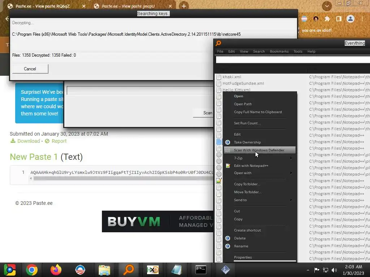Viewport: 370px width, 277px height.
Task: Open the Chrome Extensions puzzle icon
Action: click(327, 19)
